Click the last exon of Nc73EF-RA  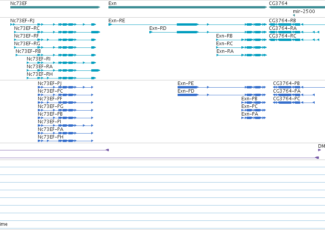point(96,70)
